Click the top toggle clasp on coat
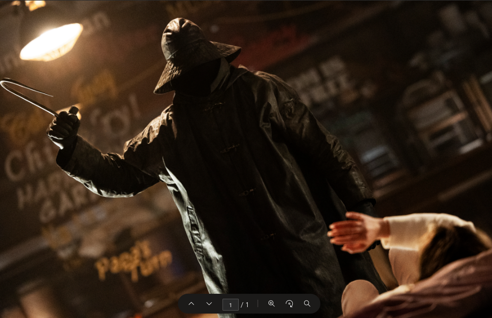 coord(214,106)
